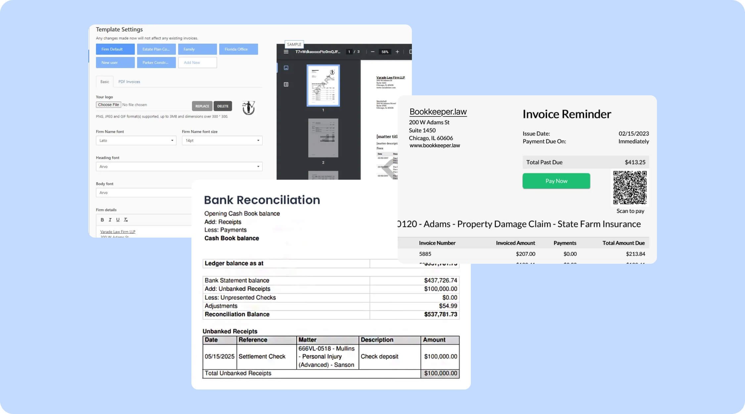Viewport: 745px width, 414px height.
Task: Click the green Pay Now button
Action: coord(556,181)
